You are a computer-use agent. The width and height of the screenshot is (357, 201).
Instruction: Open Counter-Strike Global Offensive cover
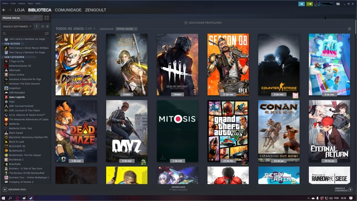pyautogui.click(x=279, y=65)
